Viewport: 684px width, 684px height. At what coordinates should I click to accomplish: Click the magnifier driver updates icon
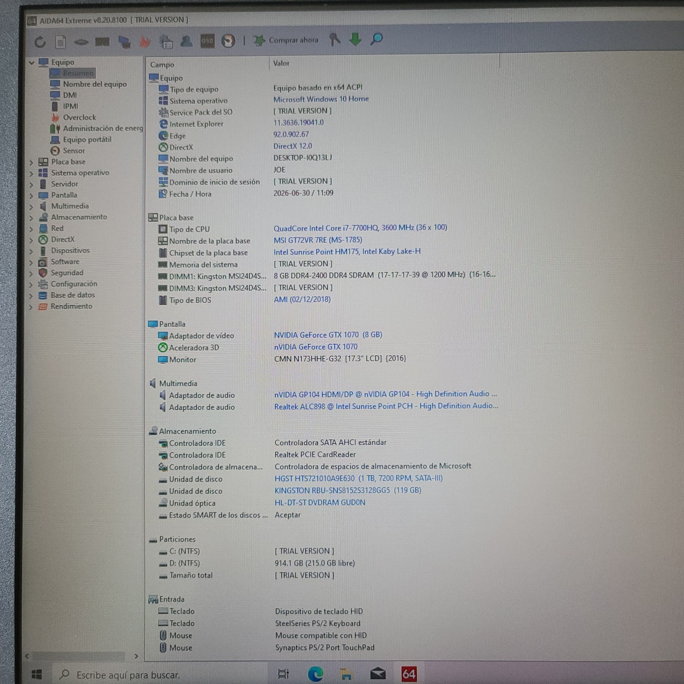[x=376, y=39]
